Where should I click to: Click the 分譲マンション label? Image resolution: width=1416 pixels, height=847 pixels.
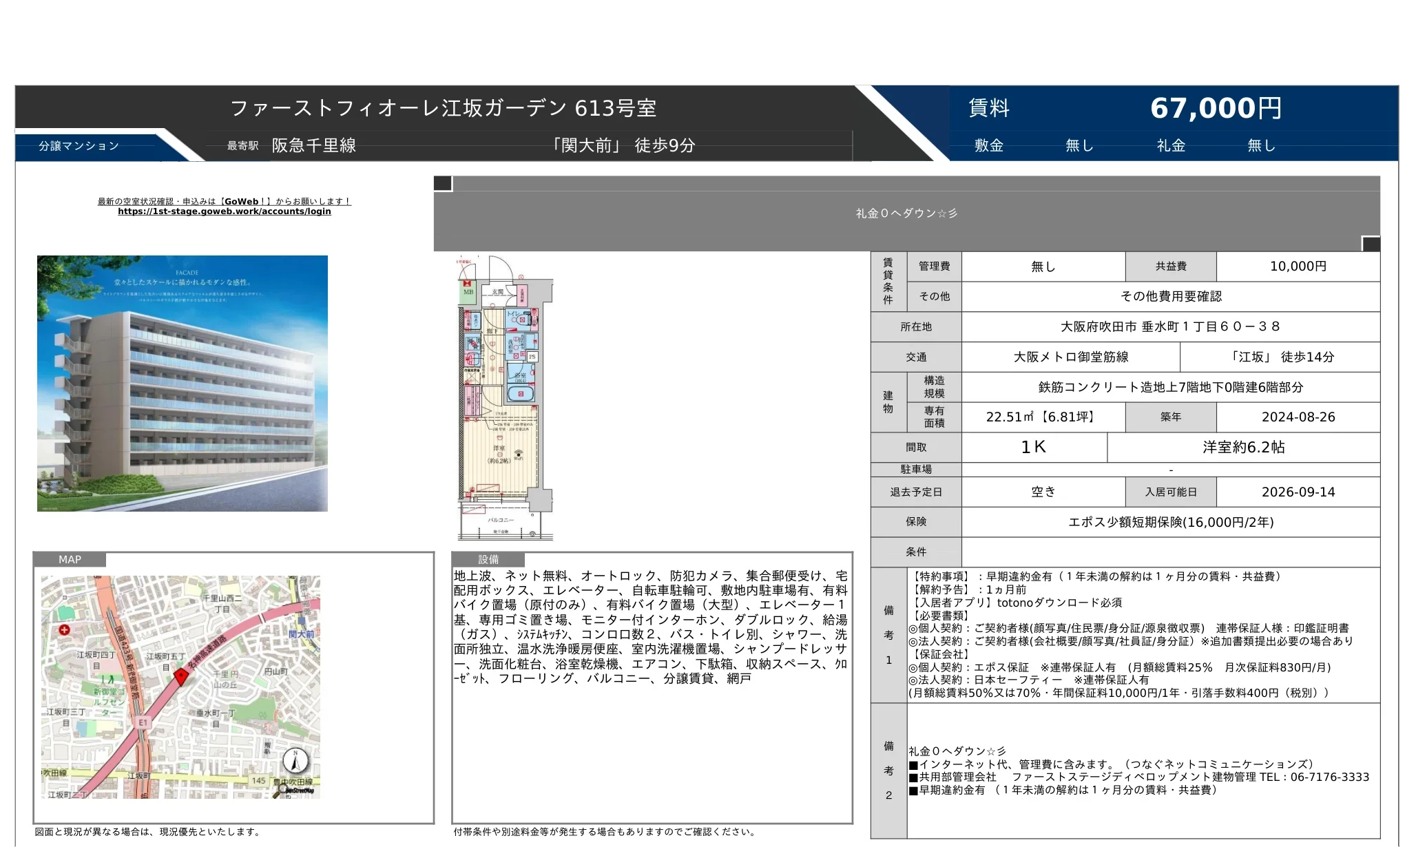coord(79,146)
